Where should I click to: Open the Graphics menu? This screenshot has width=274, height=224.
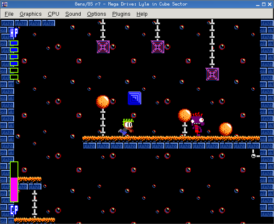click(x=31, y=14)
